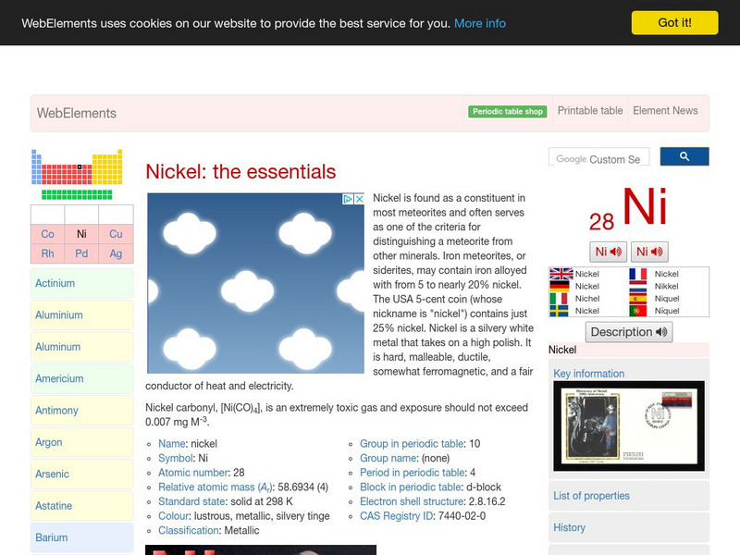Screen dimensions: 740x555
Task: Open Antimony from the element list
Action: click(82, 411)
